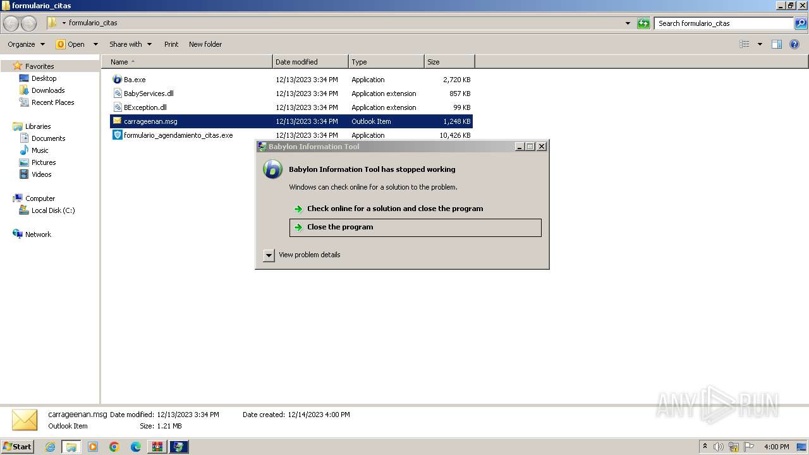Sort files by Date modified column
The image size is (809, 455).
[x=310, y=62]
